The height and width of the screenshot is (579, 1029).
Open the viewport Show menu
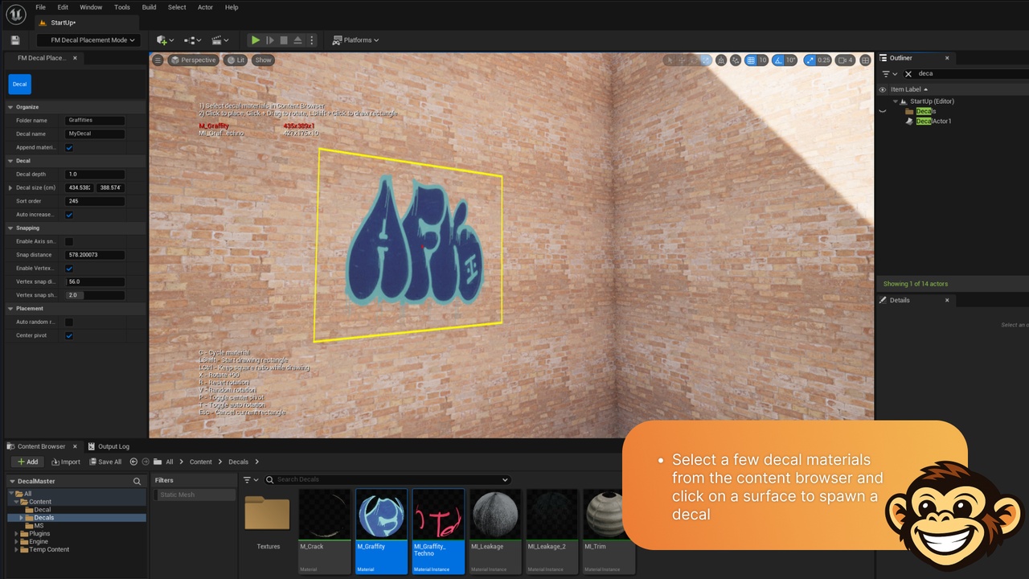coord(263,60)
